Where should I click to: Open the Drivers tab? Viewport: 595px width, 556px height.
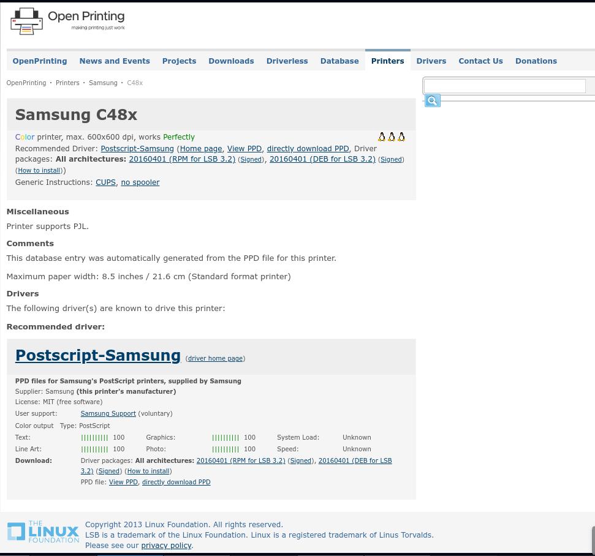[431, 61]
